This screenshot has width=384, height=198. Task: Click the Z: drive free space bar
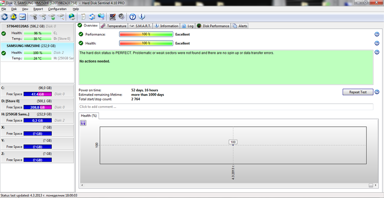click(38, 160)
